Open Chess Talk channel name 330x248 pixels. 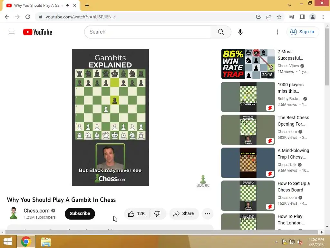pyautogui.click(x=287, y=164)
